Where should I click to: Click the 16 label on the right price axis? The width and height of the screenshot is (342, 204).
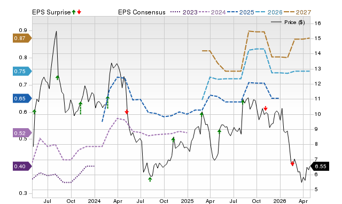(318, 23)
